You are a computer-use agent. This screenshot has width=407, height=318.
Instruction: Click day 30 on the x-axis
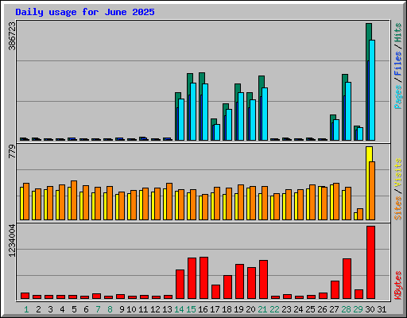click(370, 309)
